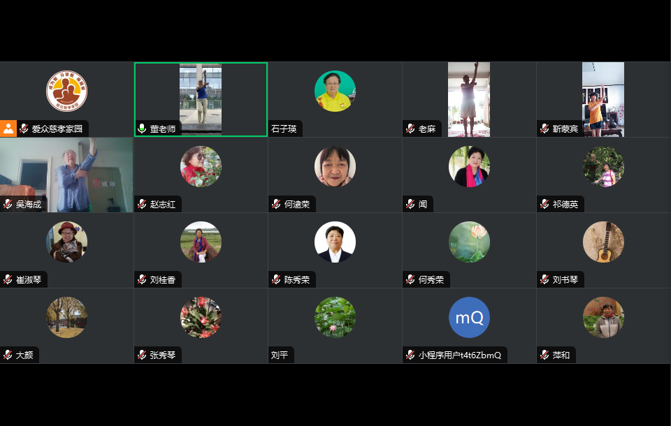The image size is (671, 426).
Task: Click the 祁德英 name label
Action: point(565,205)
